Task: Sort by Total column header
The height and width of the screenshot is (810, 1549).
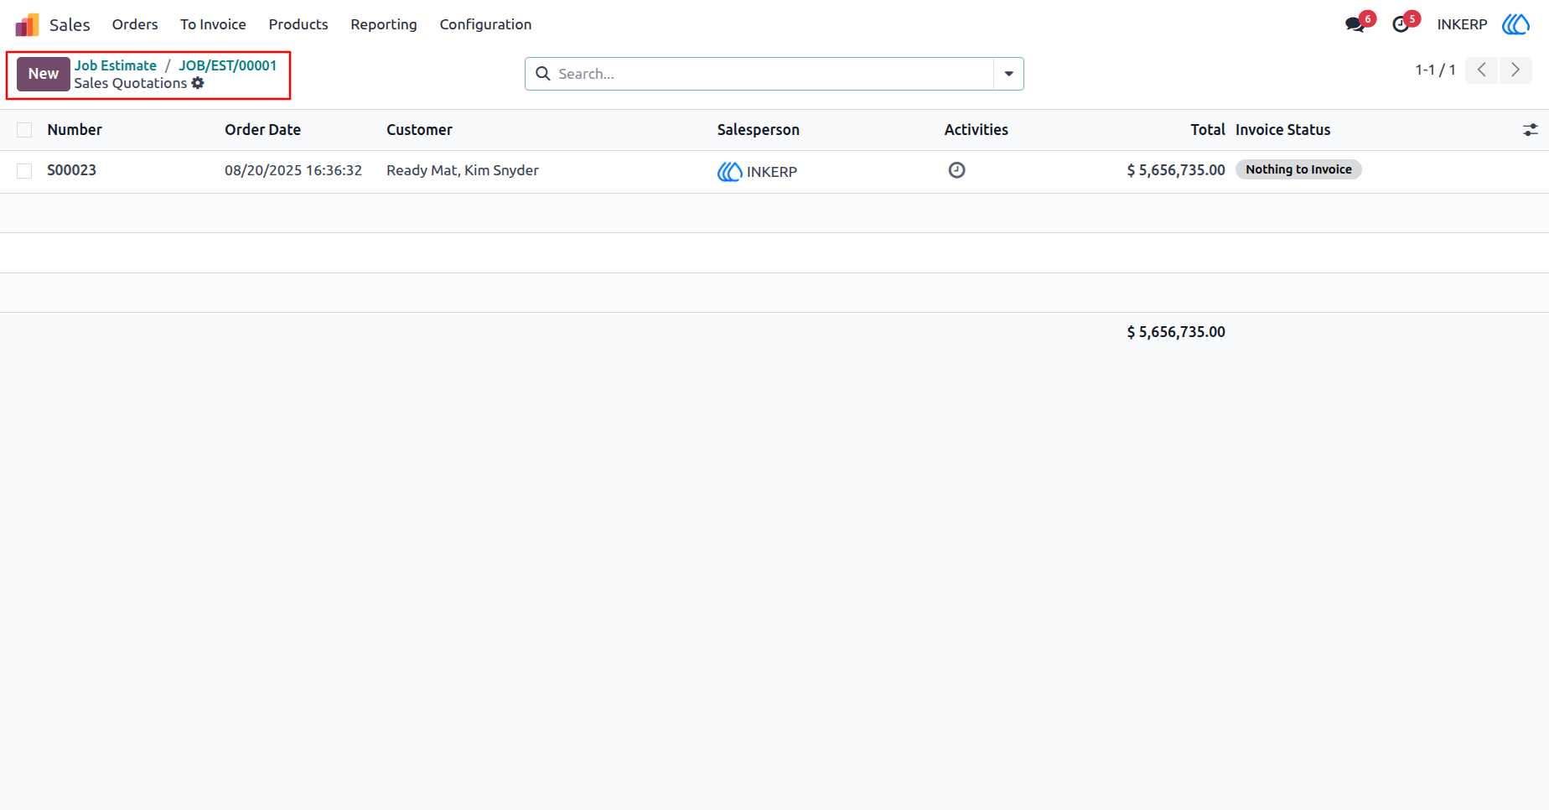Action: [x=1208, y=130]
